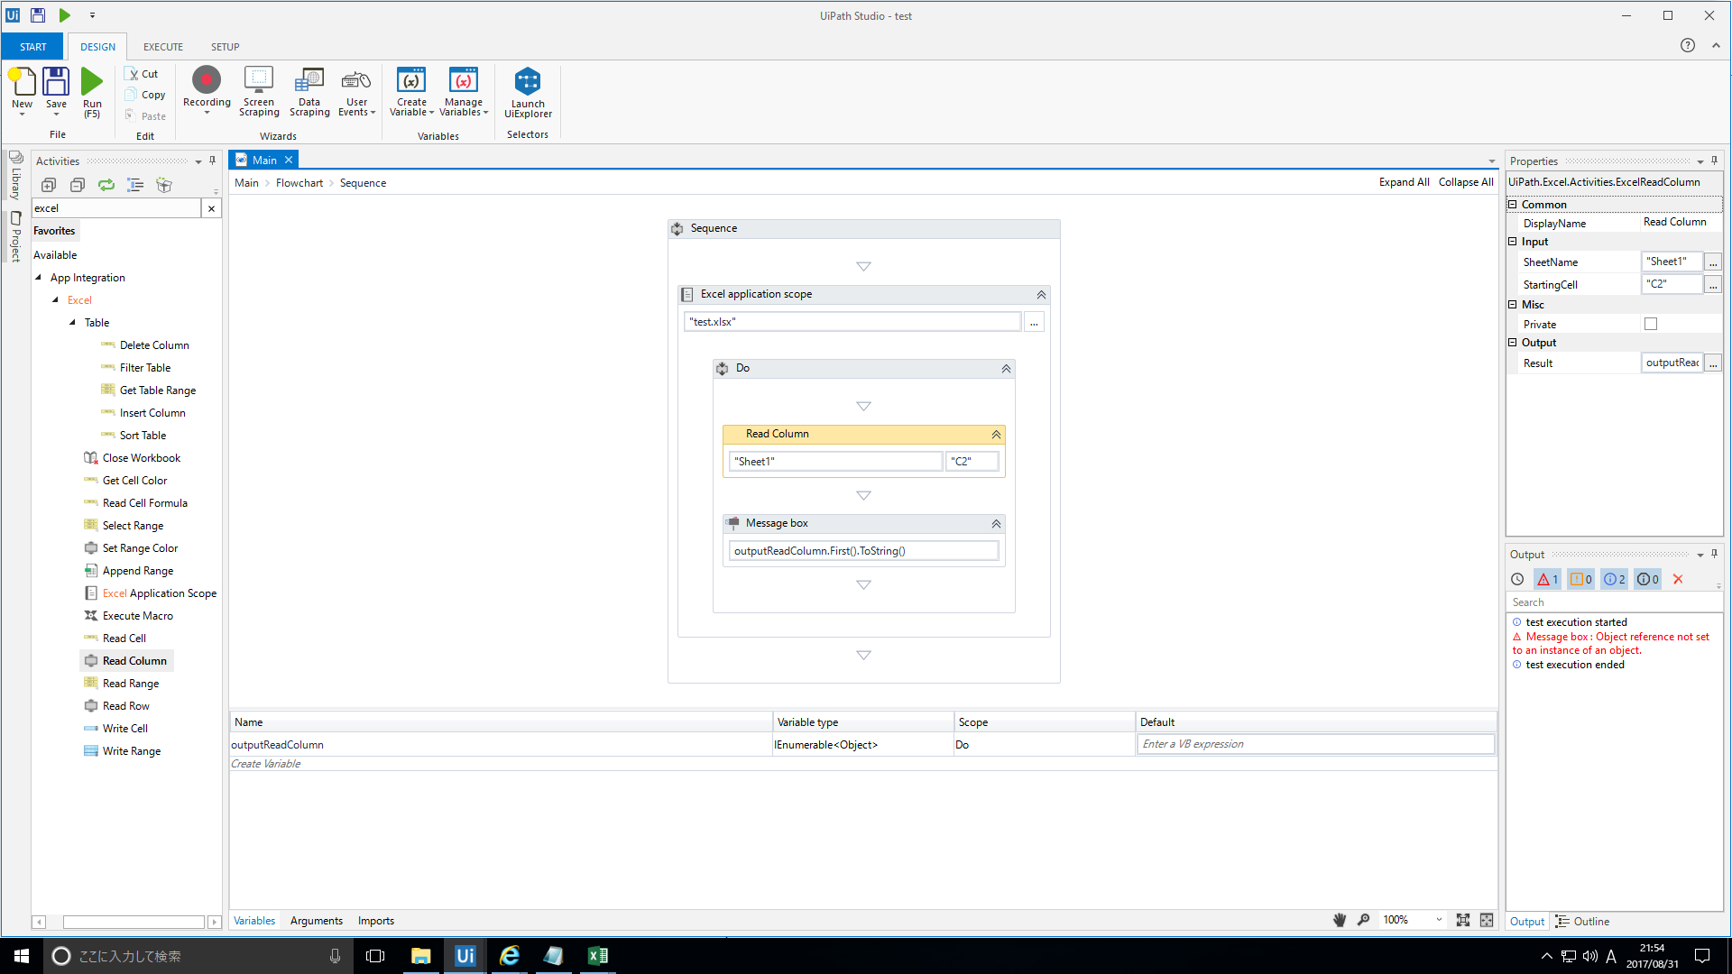This screenshot has height=974, width=1732.
Task: Launch UiExplorer from the Selectors group
Action: click(528, 92)
